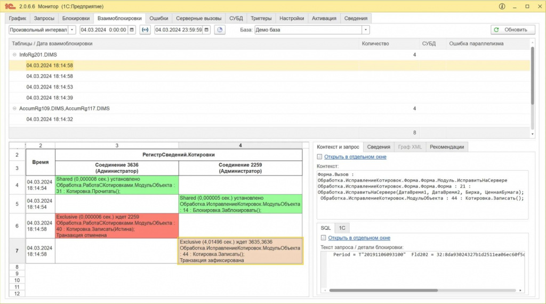This screenshot has height=304, width=546.
Task: Select the SQL tab
Action: click(326, 228)
